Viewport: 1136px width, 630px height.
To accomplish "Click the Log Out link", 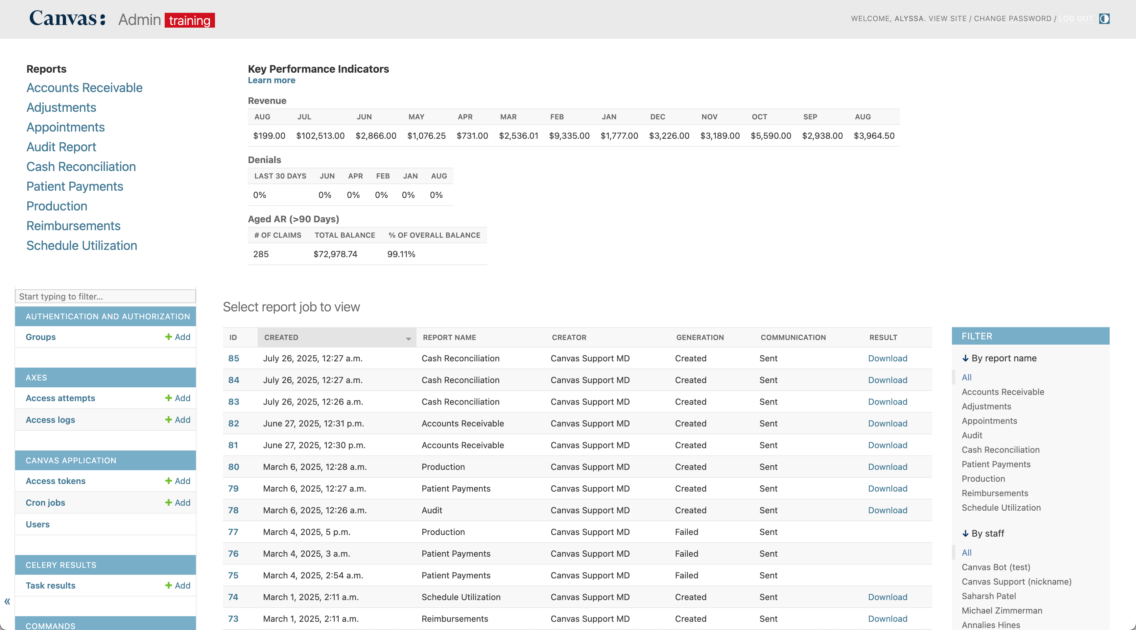I will pos(1076,18).
